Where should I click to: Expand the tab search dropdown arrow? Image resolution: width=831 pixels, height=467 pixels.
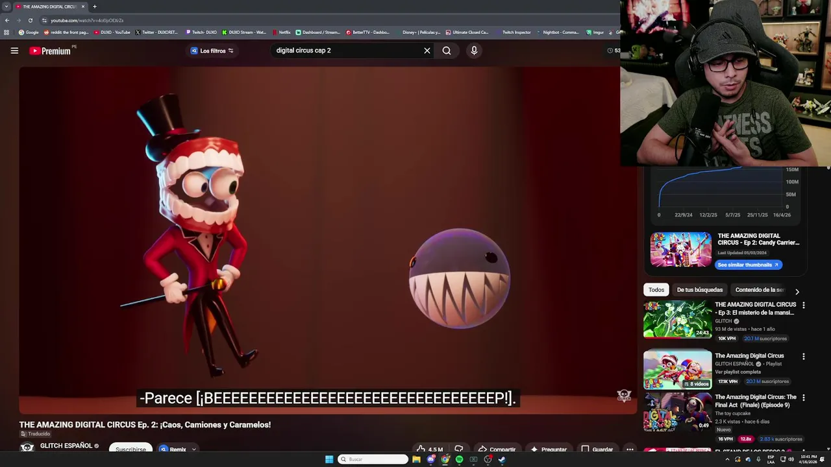tap(6, 6)
